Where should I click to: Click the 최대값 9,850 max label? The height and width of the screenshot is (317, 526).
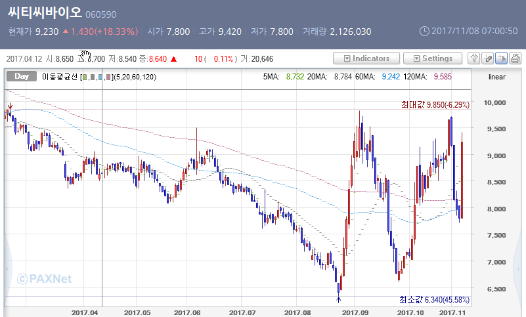435,104
